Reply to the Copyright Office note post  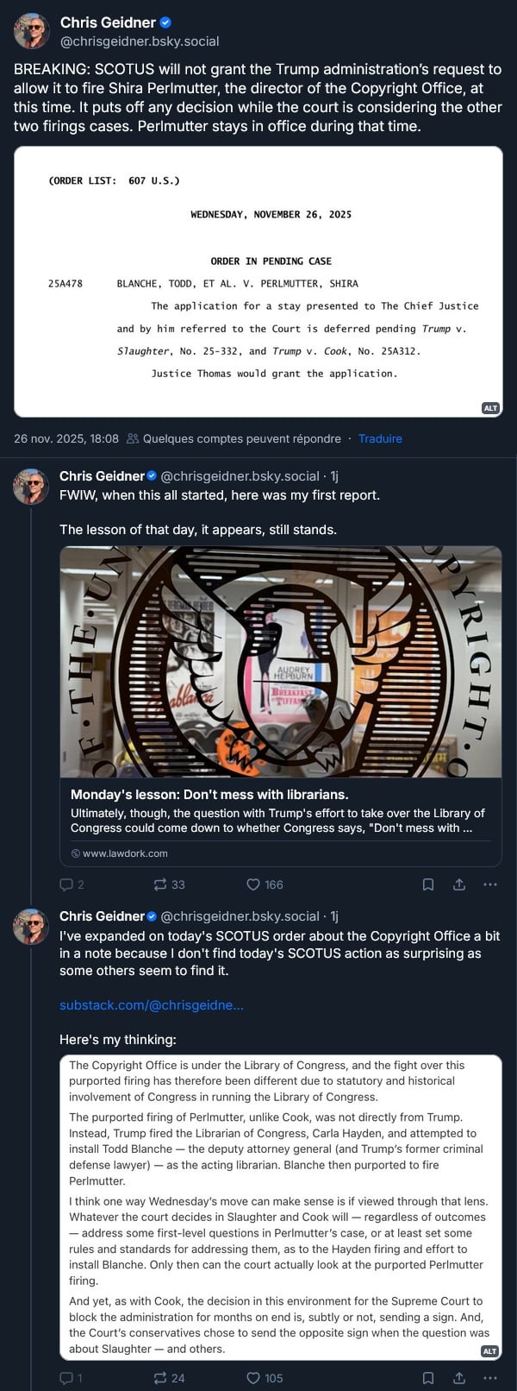pos(66,1378)
